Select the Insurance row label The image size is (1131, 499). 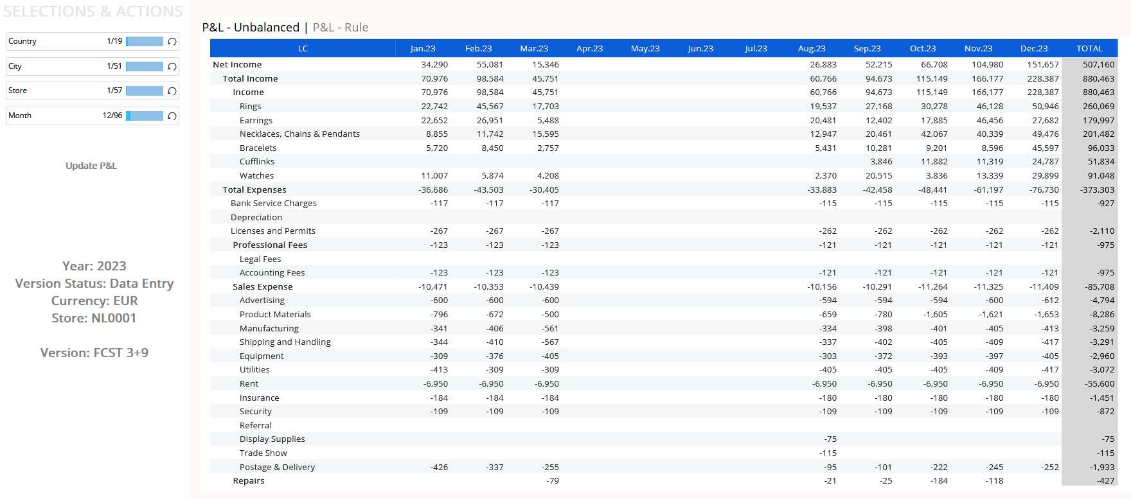pos(259,398)
